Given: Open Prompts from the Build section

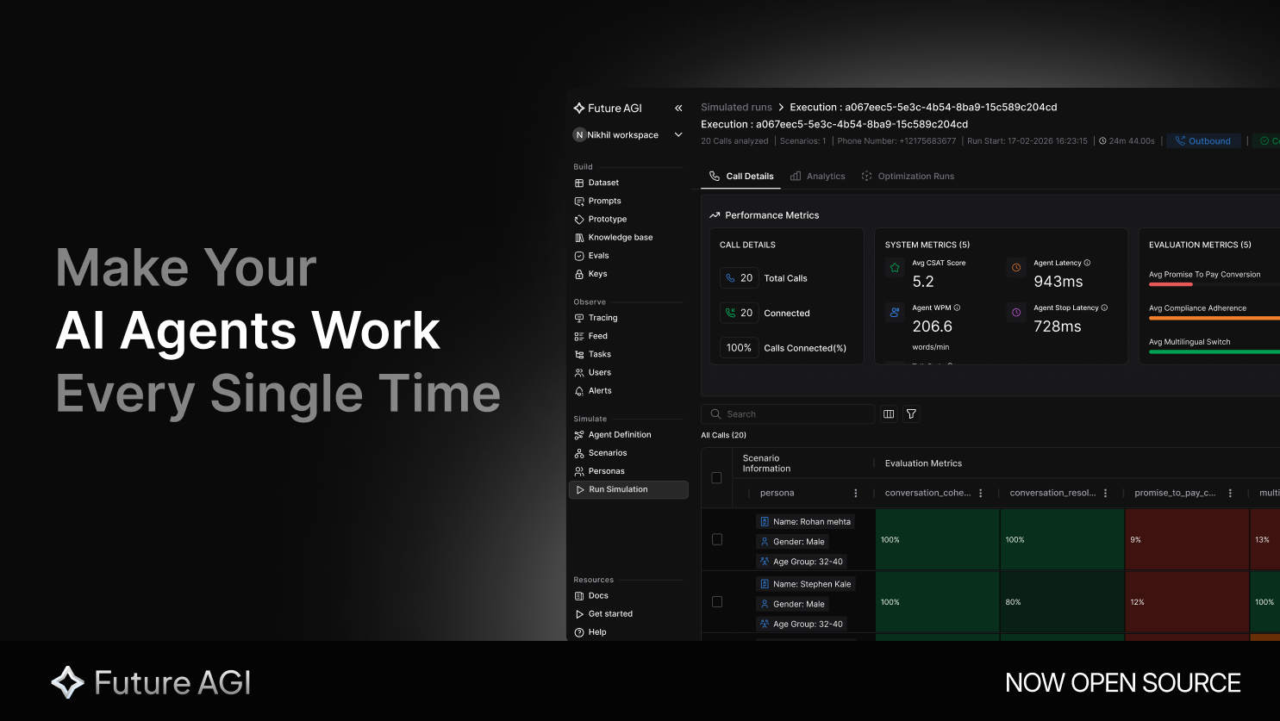Looking at the screenshot, I should pyautogui.click(x=597, y=201).
